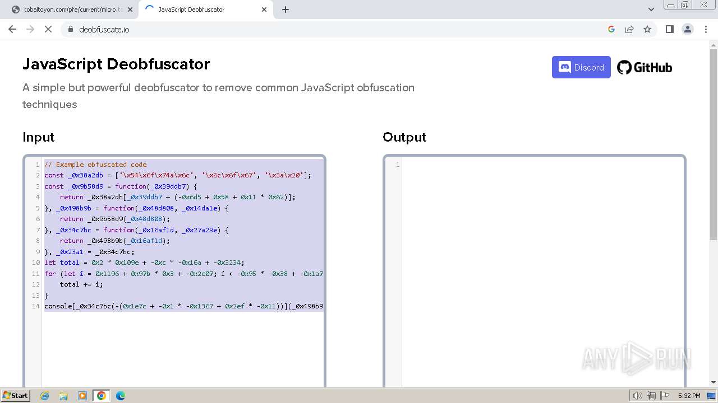Open Windows Explorer folder from taskbar

coord(63,396)
